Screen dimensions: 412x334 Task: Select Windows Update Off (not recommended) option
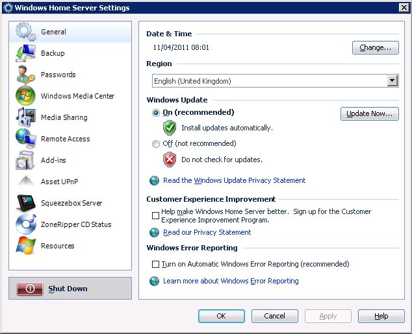click(x=156, y=144)
